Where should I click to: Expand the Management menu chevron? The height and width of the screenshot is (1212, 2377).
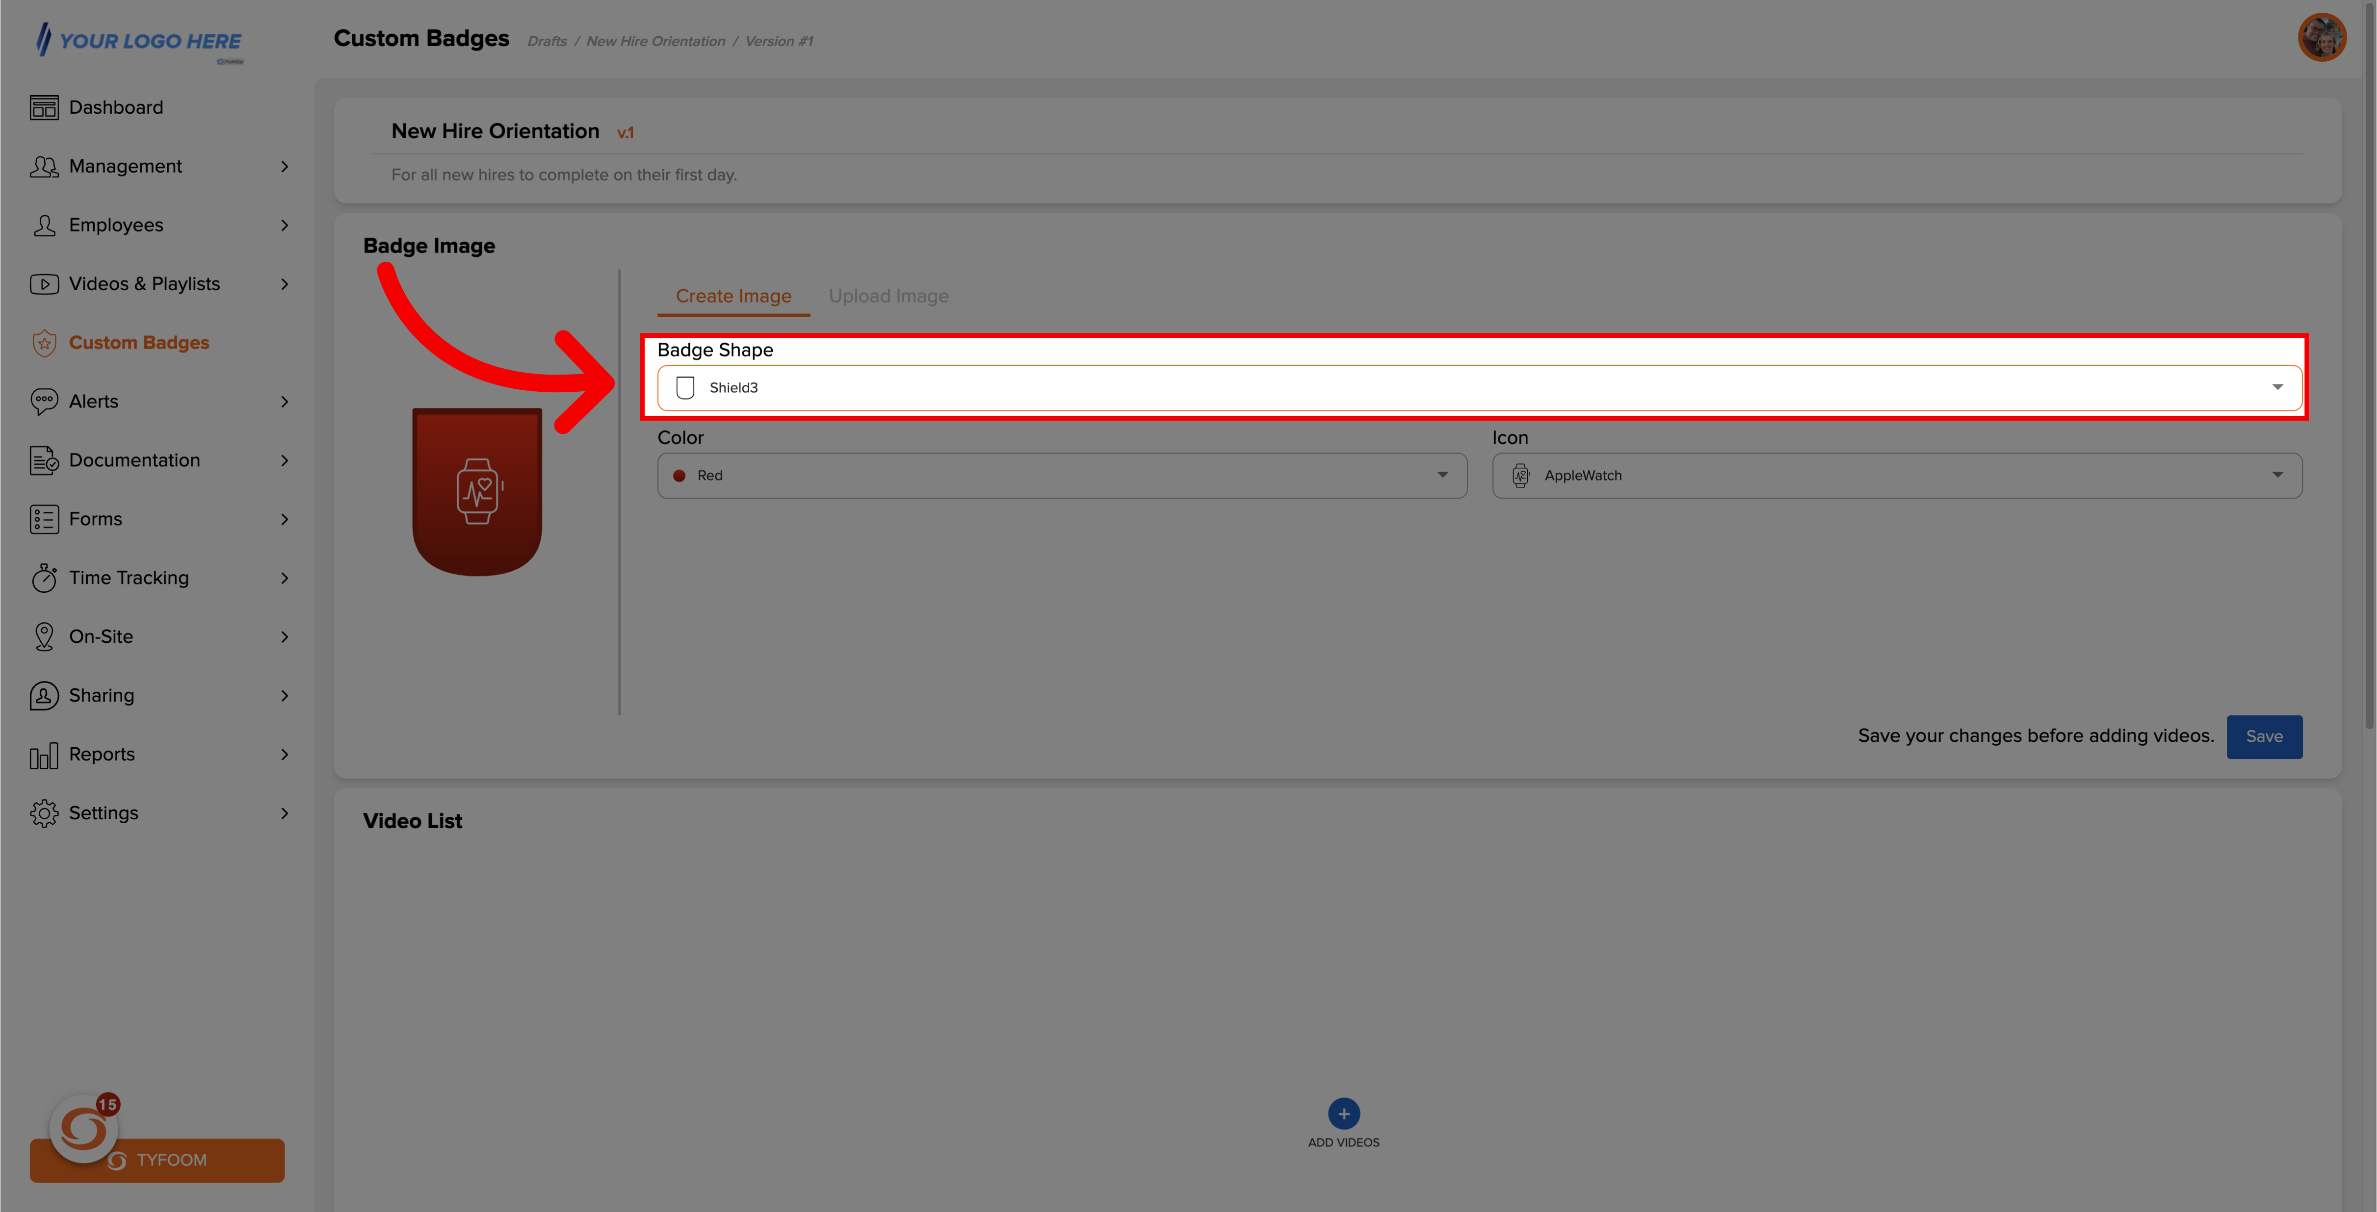[x=284, y=167]
